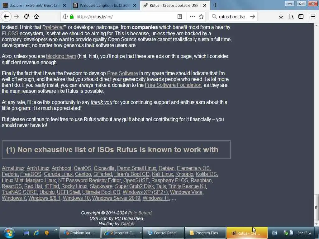
Task: Open the Windows 11 link
Action: [x=156, y=198]
